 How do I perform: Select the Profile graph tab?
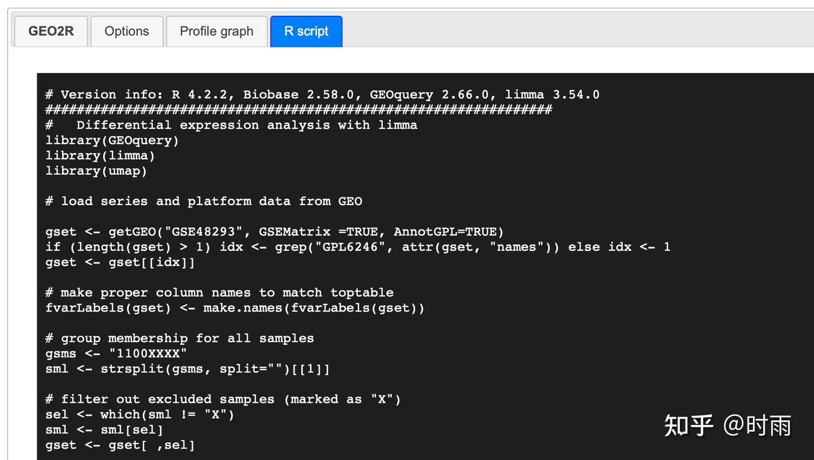tap(217, 31)
